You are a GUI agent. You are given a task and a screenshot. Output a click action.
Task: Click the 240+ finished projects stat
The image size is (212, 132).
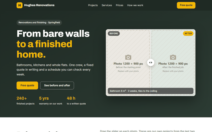coord(25,101)
